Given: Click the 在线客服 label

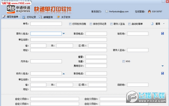Looking at the screenshot, I should pos(140,12).
